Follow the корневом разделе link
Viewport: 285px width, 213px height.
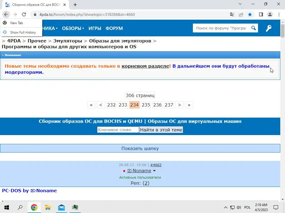pos(145,66)
